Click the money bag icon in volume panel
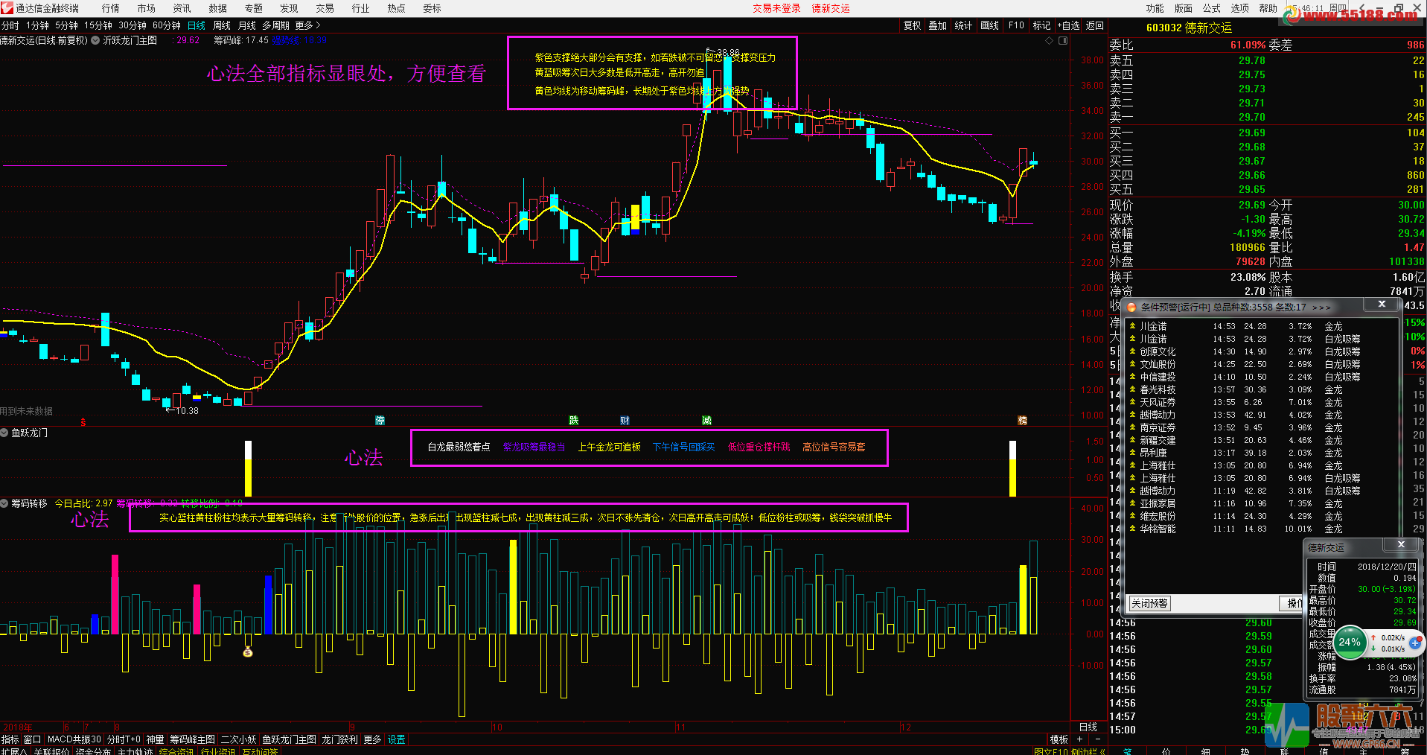Screen dimensions: 1427x755 [x=248, y=652]
